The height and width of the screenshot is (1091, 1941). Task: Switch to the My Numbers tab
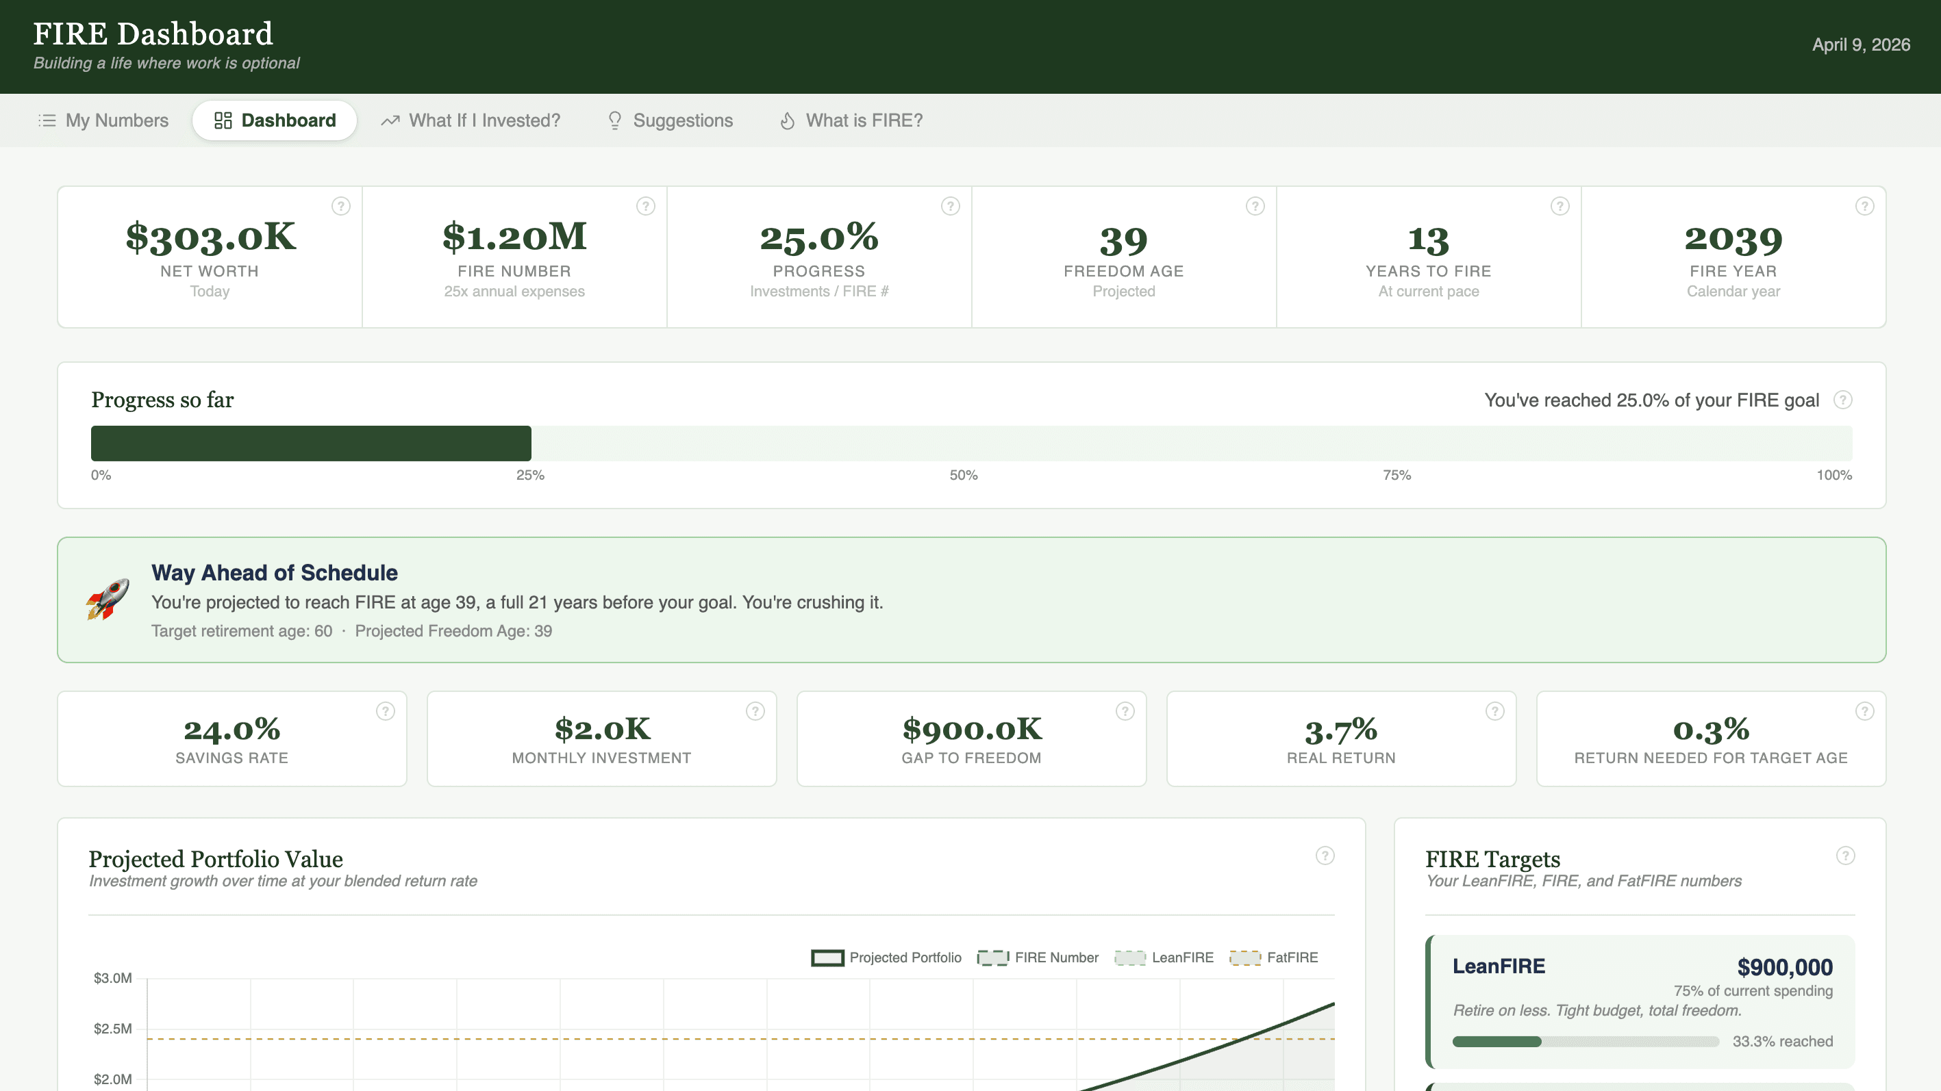(x=103, y=120)
